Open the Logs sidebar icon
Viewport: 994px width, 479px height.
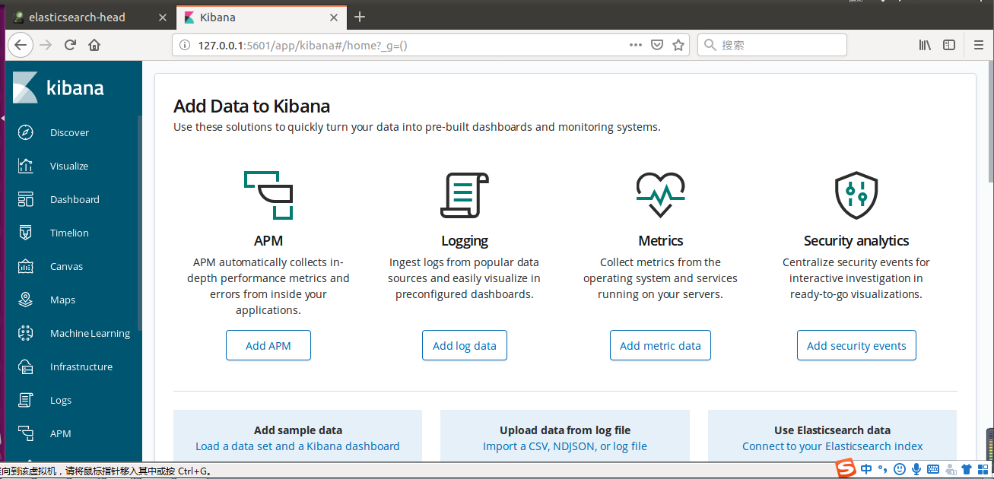coord(26,400)
